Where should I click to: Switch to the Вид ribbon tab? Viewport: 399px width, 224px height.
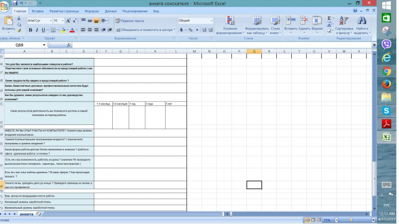click(x=156, y=11)
